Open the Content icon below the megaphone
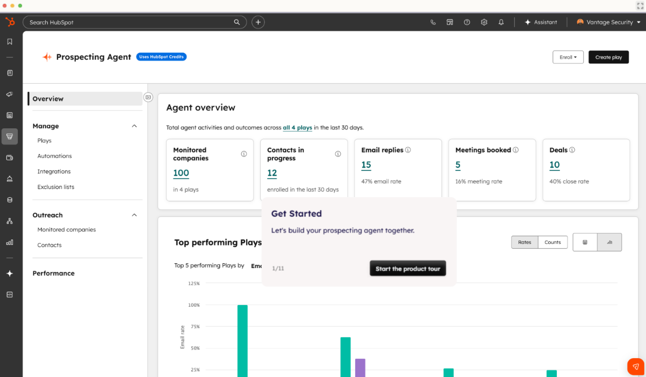 [x=10, y=115]
